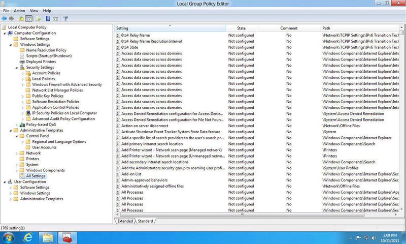Image resolution: width=406 pixels, height=244 pixels.
Task: Toggle the show/hide console tree button
Action: point(29,19)
